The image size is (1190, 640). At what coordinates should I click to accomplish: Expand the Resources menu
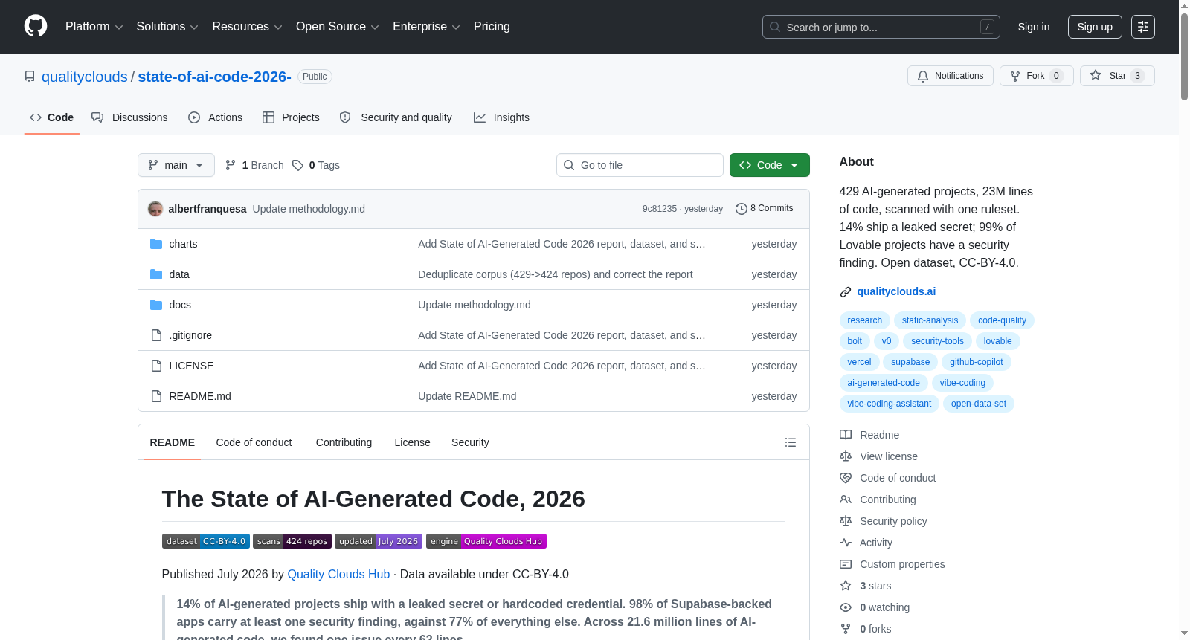click(247, 26)
